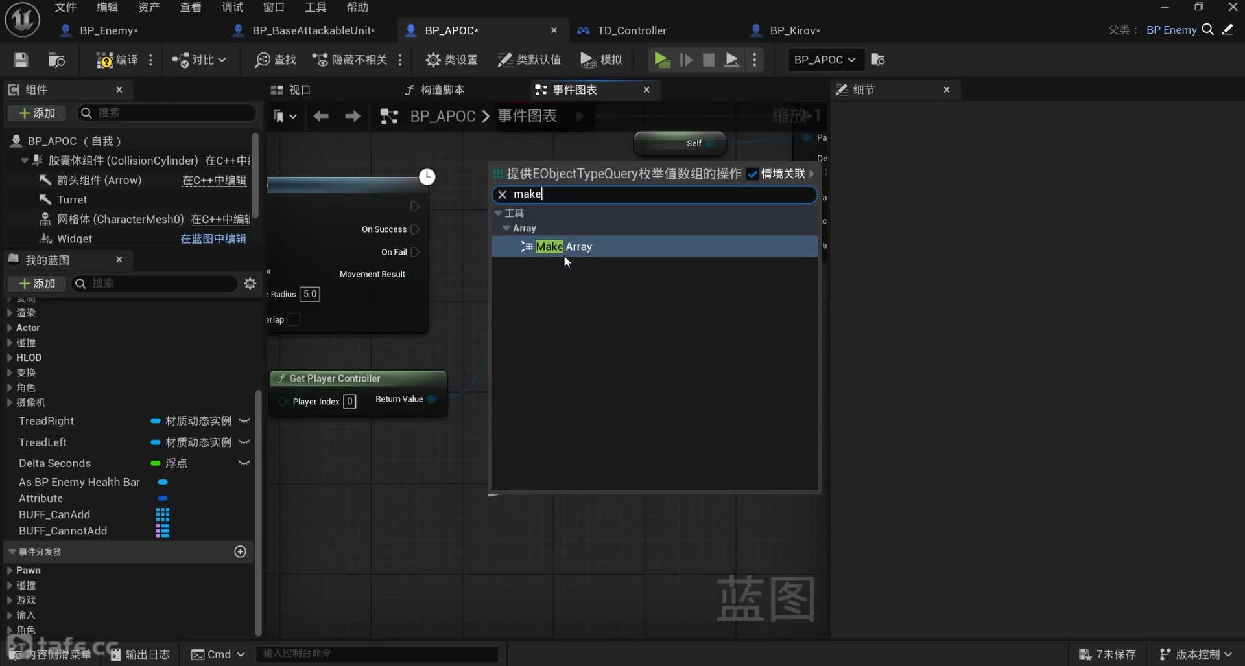Click the Find magnifier icon
This screenshot has height=666, width=1245.
tap(262, 60)
